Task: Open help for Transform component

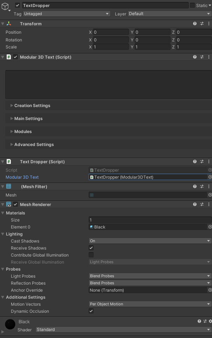Action: 195,24
